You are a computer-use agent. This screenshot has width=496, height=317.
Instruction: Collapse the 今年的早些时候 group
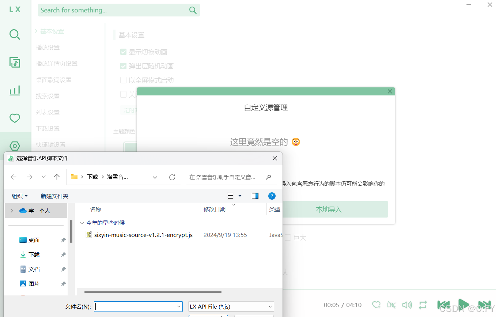[x=82, y=223]
